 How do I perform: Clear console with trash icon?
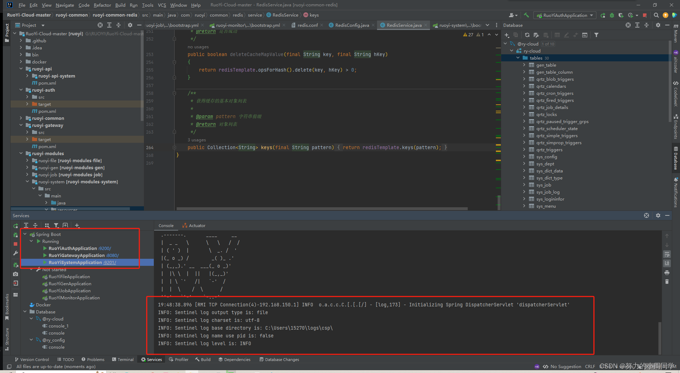(x=667, y=282)
